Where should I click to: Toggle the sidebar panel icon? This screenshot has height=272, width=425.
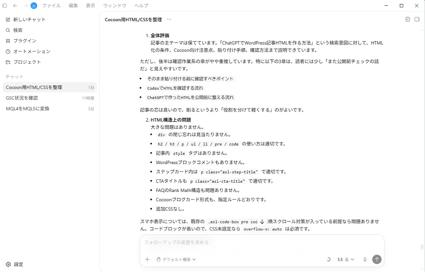click(4, 5)
